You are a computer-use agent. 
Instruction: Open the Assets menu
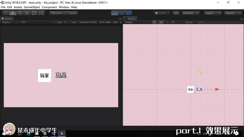(x=18, y=7)
